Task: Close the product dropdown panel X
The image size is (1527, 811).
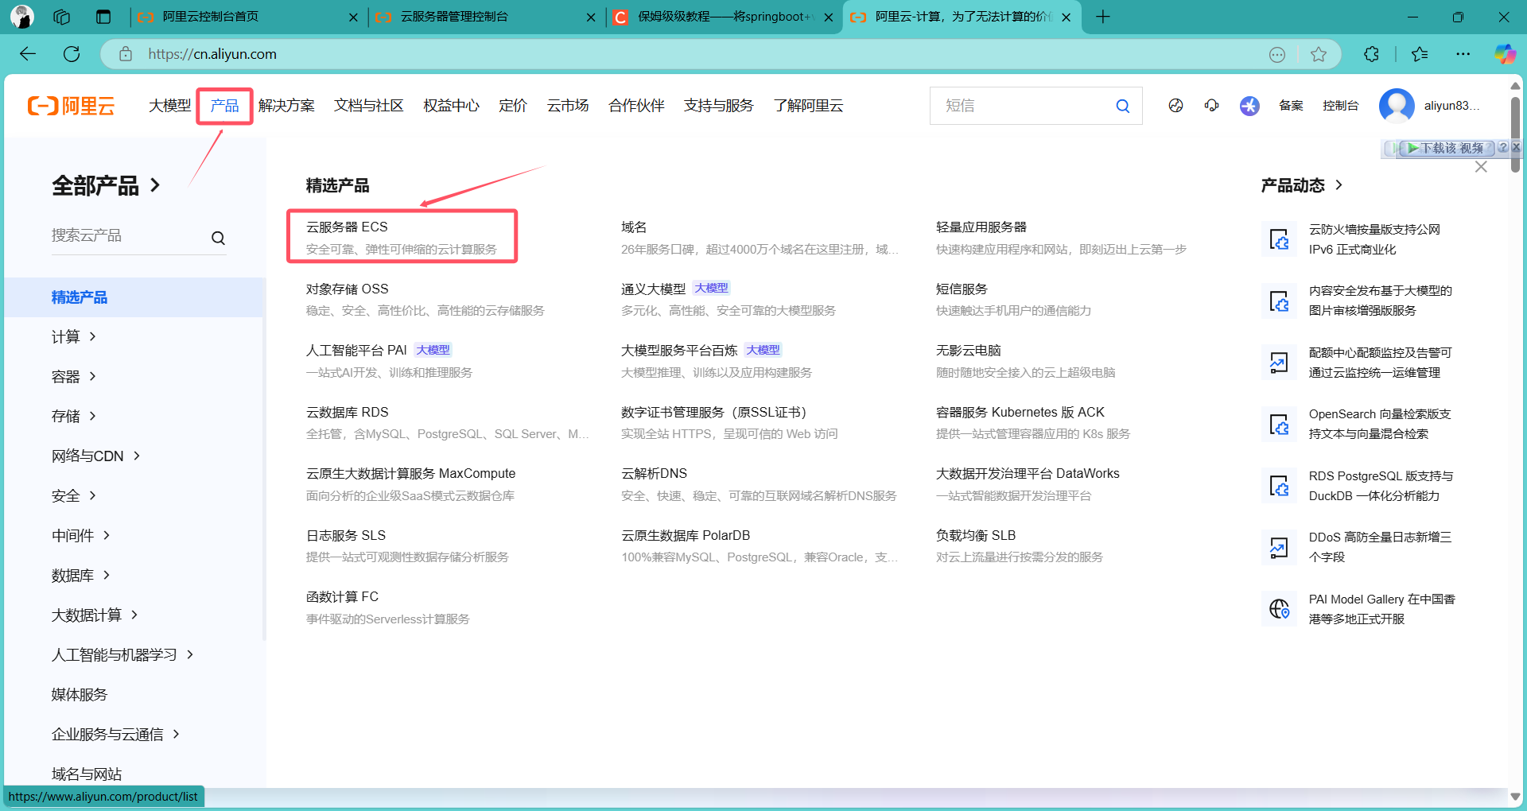Action: pos(1481,167)
